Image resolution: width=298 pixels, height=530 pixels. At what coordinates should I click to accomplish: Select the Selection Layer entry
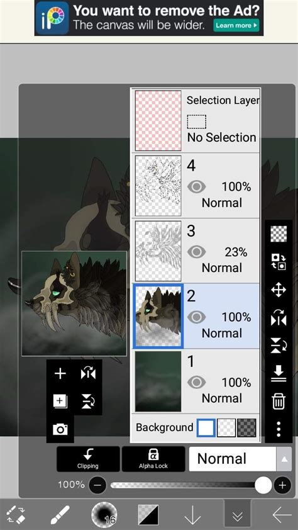coord(196,120)
